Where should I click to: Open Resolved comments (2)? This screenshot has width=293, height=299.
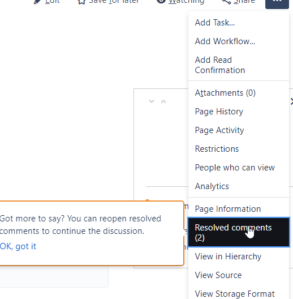[x=239, y=232]
